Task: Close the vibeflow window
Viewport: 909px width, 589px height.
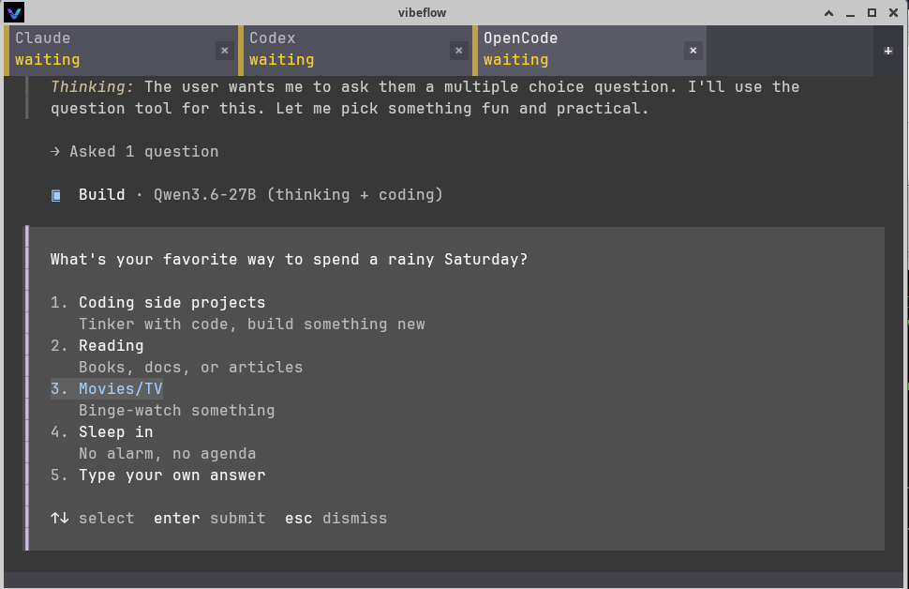Action: [893, 13]
